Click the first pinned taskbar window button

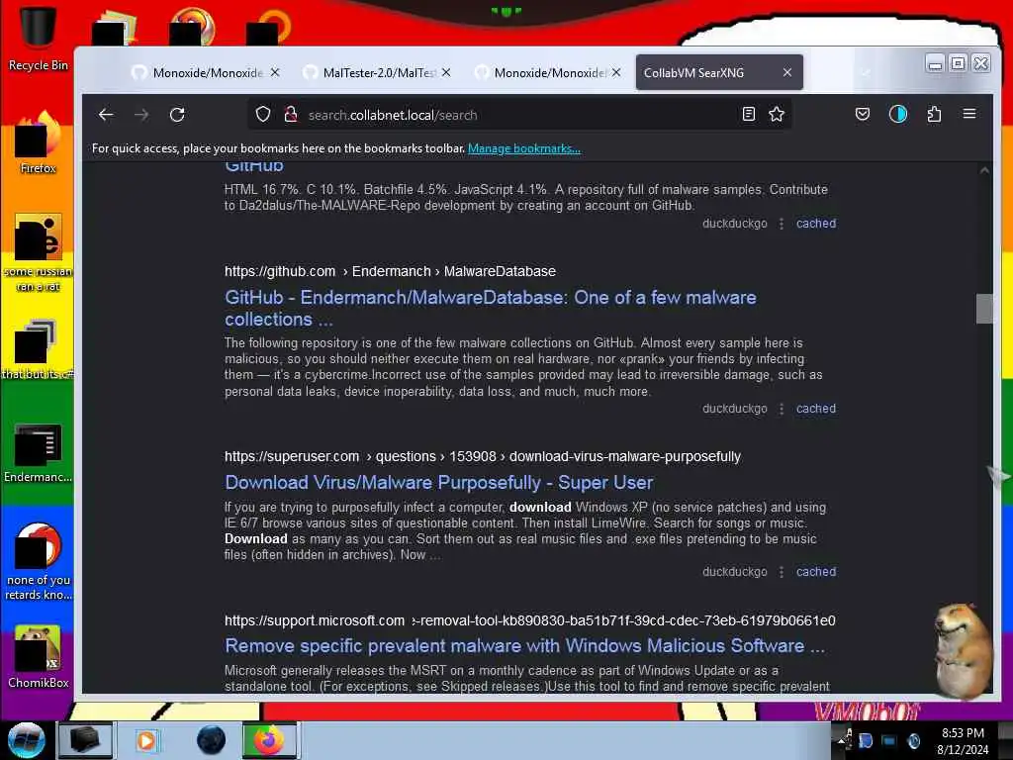(85, 740)
